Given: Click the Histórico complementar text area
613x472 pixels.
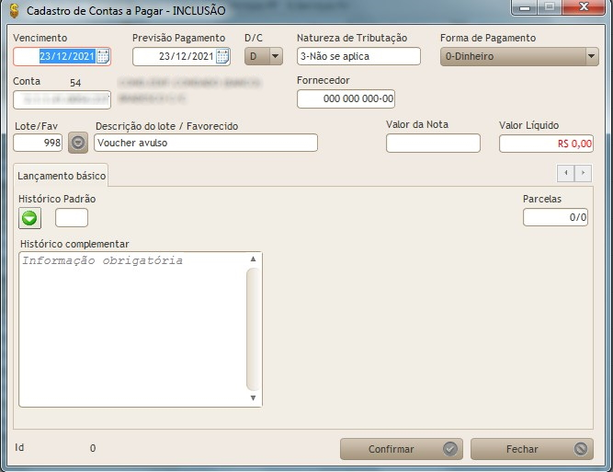Looking at the screenshot, I should (133, 328).
